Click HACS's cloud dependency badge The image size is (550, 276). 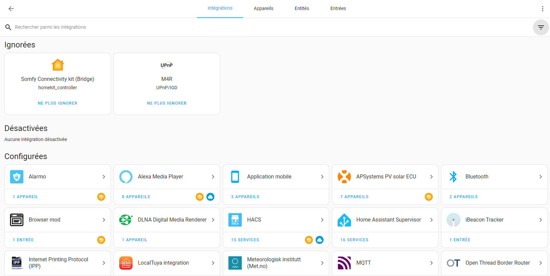320,240
